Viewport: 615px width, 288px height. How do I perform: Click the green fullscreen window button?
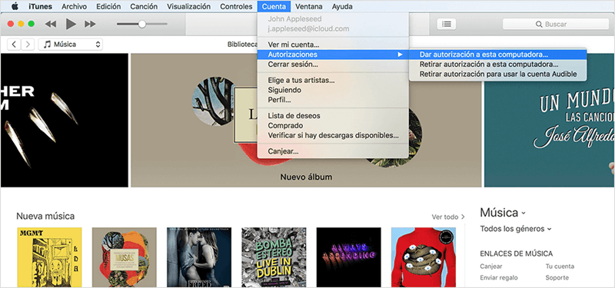pos(32,24)
